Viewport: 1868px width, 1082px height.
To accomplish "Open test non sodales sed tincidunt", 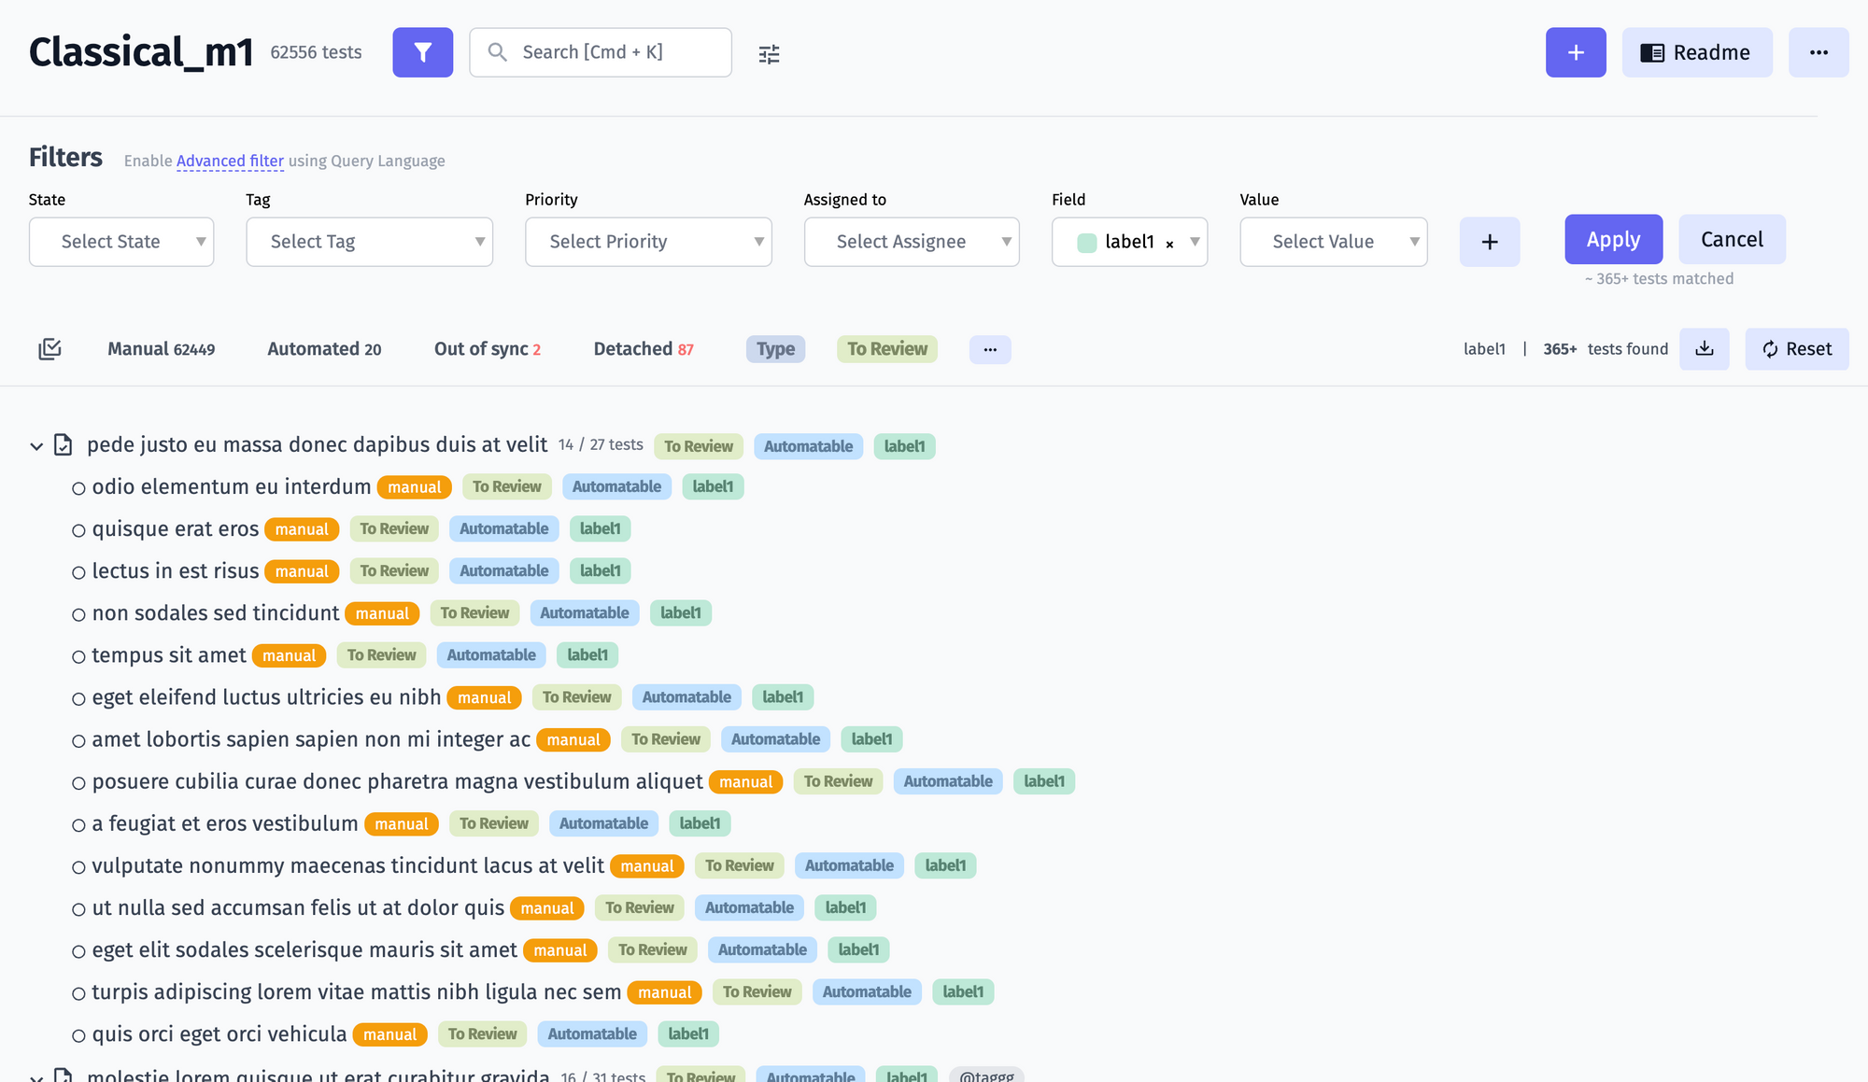I will 216,613.
